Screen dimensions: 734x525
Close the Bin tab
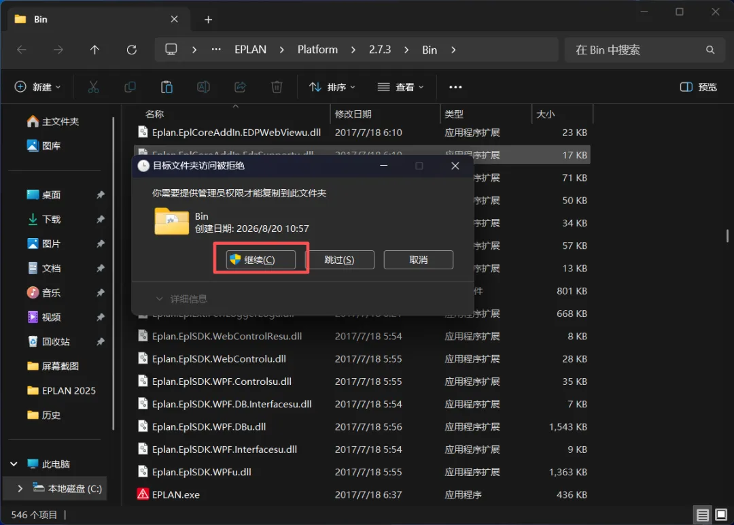pyautogui.click(x=174, y=19)
